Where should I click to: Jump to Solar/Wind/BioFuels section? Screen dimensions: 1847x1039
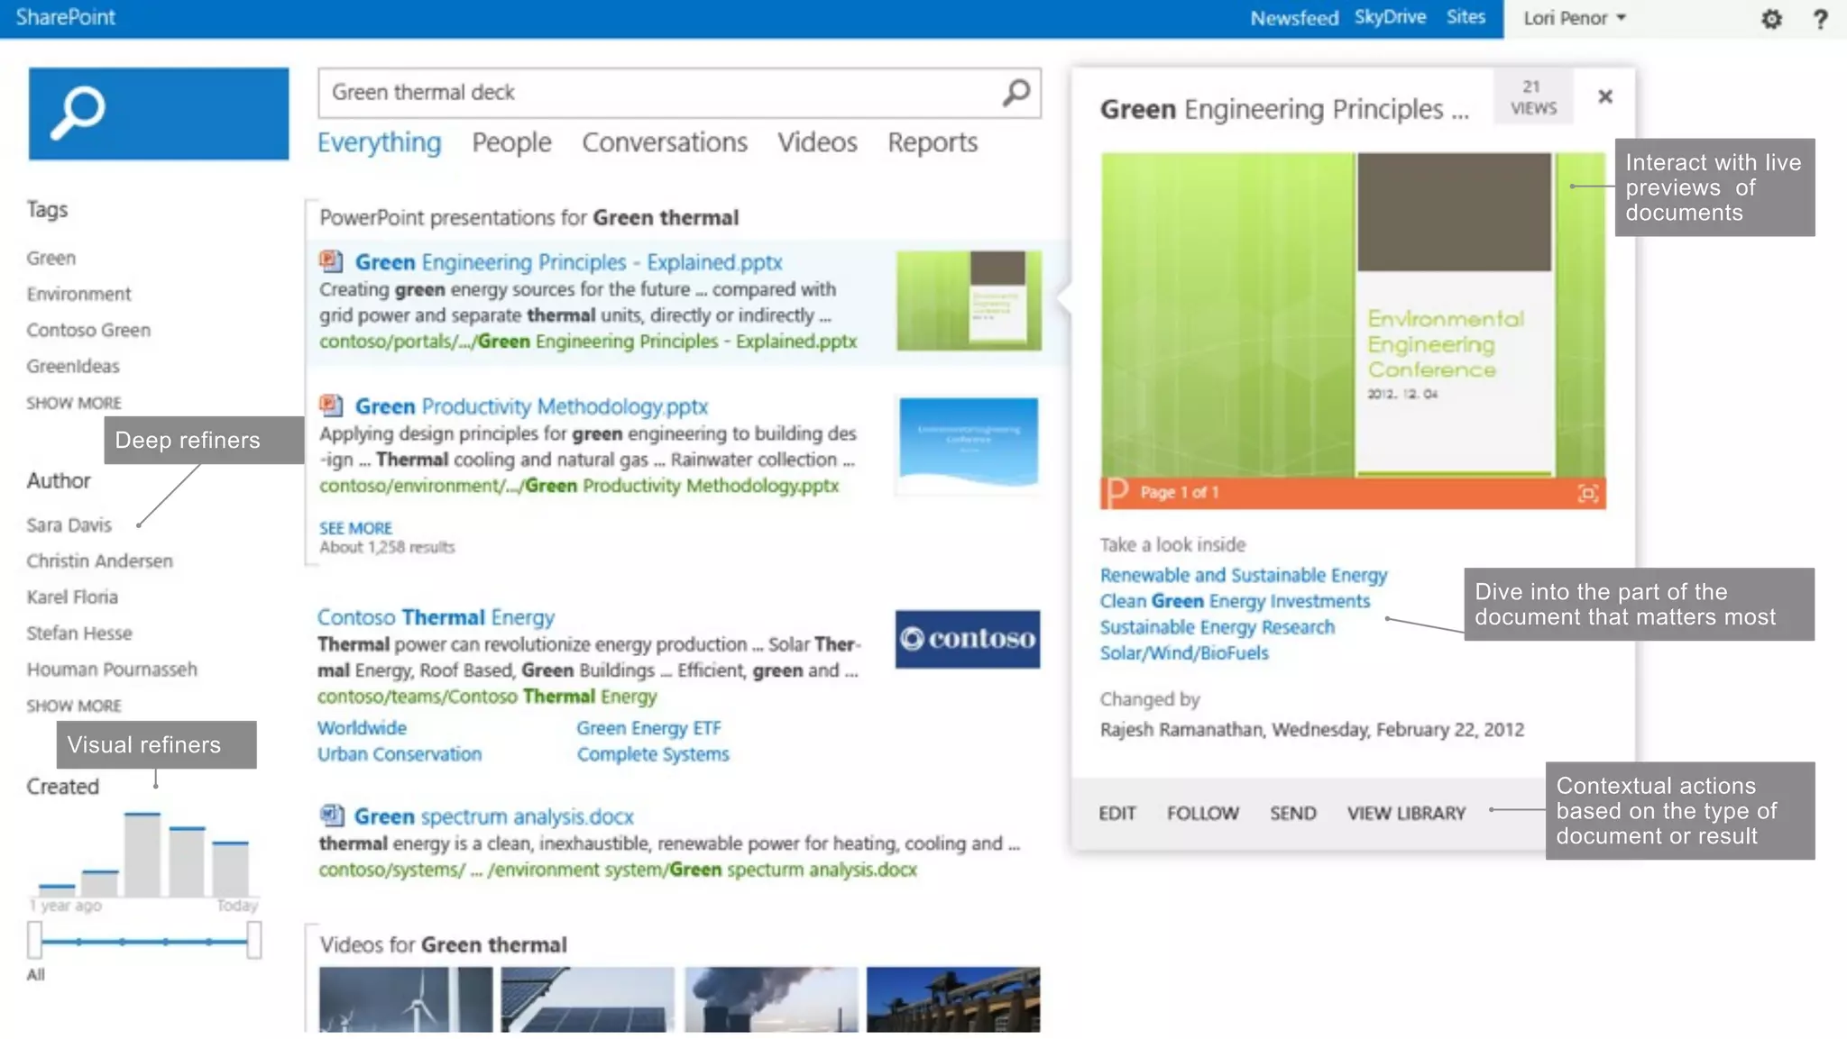pos(1184,653)
